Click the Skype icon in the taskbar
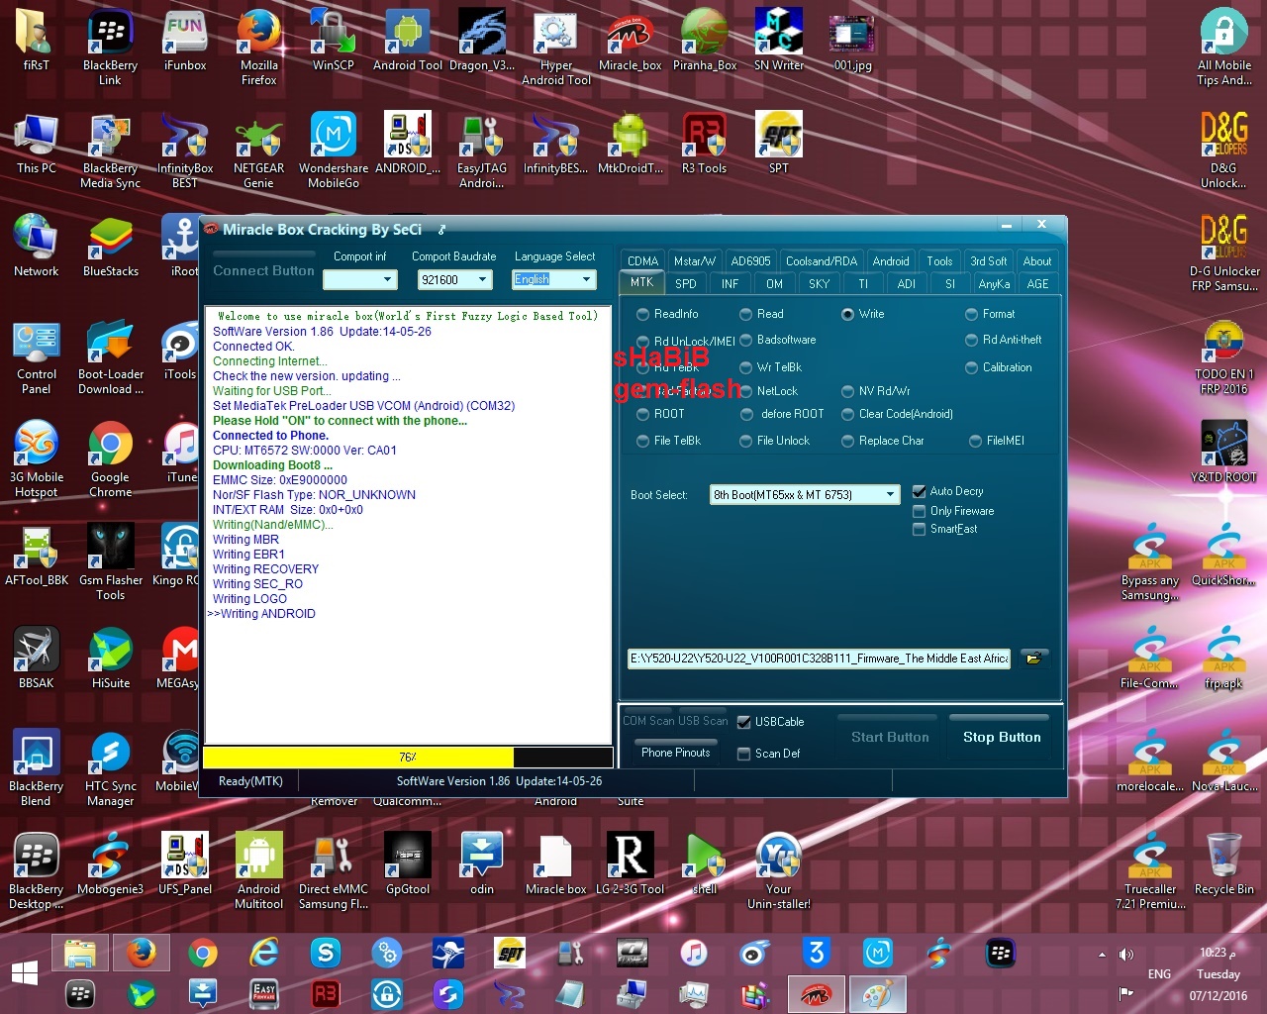Screen dimensions: 1267x1014 click(x=326, y=954)
